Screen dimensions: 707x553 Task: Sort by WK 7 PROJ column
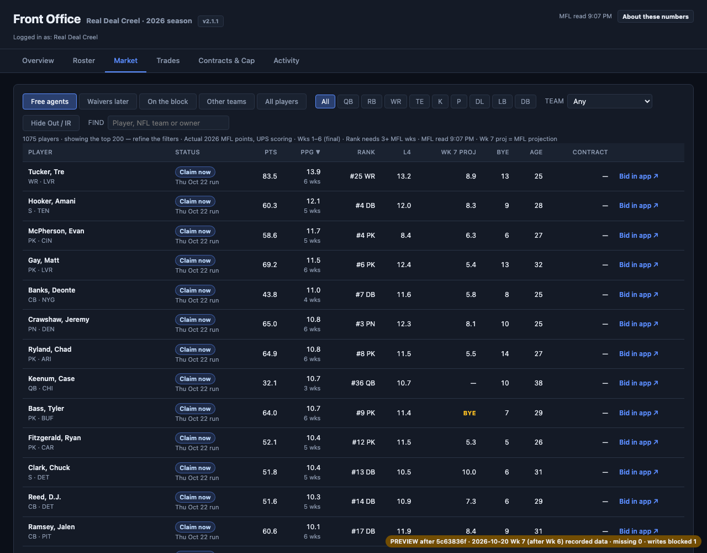458,152
